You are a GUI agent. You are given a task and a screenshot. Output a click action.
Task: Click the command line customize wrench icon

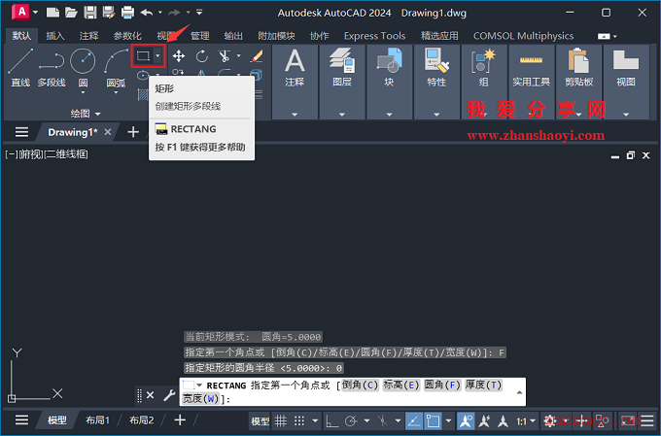coord(169,395)
